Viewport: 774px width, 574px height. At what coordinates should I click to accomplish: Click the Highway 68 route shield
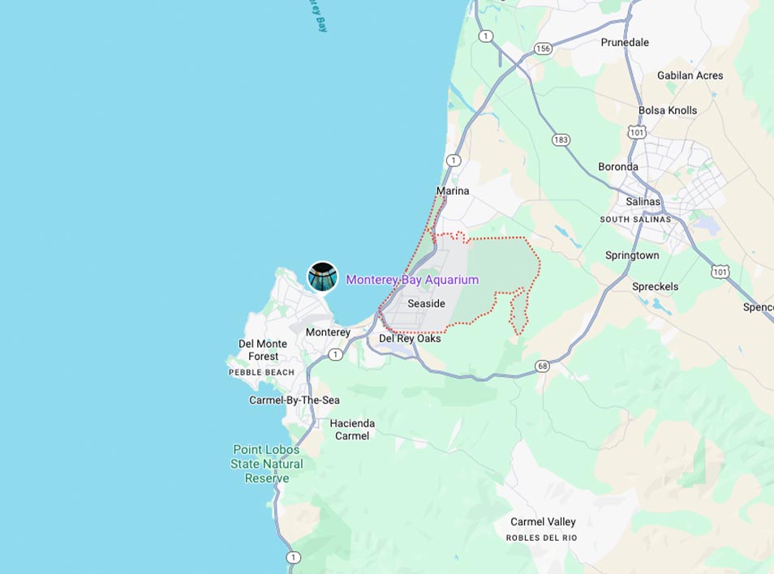(x=543, y=366)
